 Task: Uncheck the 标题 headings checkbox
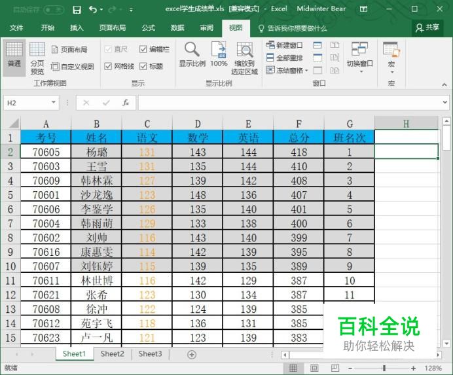[x=143, y=67]
